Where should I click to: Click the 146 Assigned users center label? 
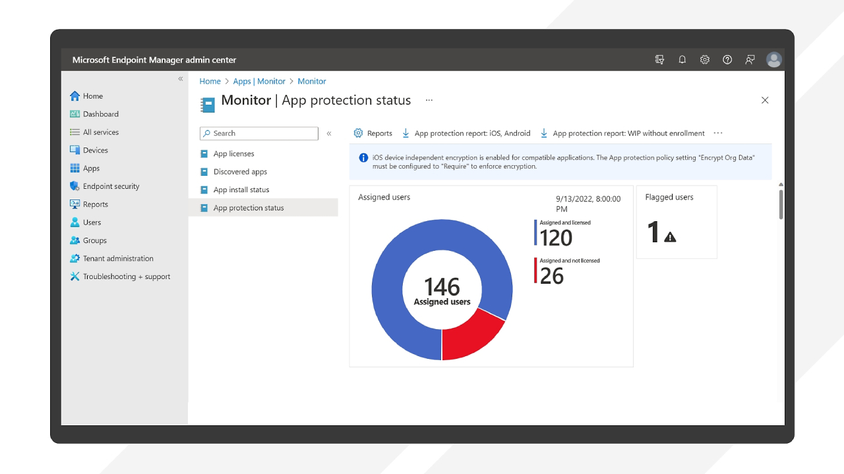(x=442, y=291)
